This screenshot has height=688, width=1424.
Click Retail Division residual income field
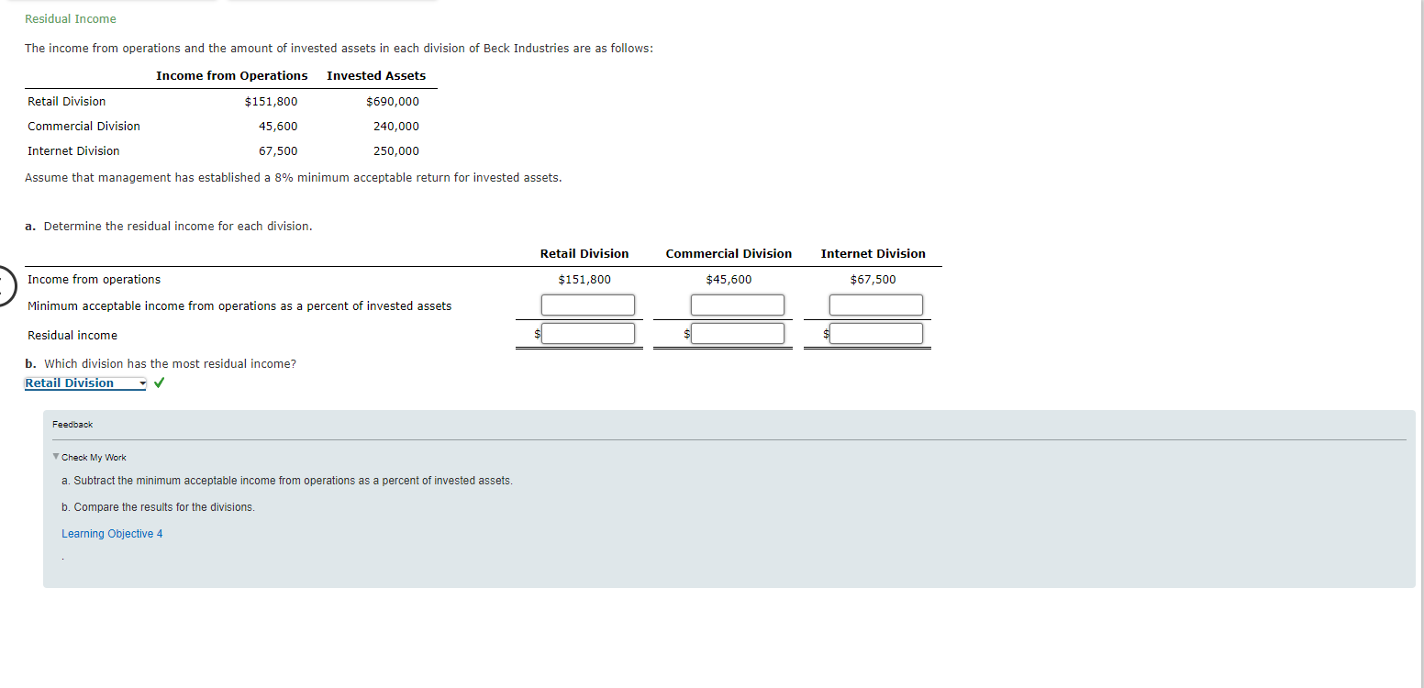(587, 333)
